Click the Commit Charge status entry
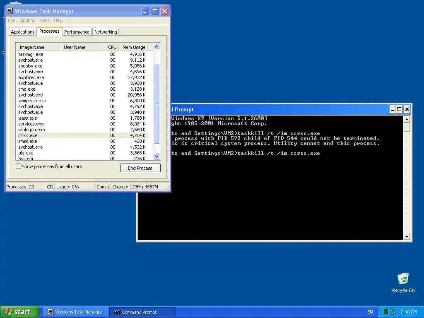Screen dimensions: 424x318 (x=127, y=187)
